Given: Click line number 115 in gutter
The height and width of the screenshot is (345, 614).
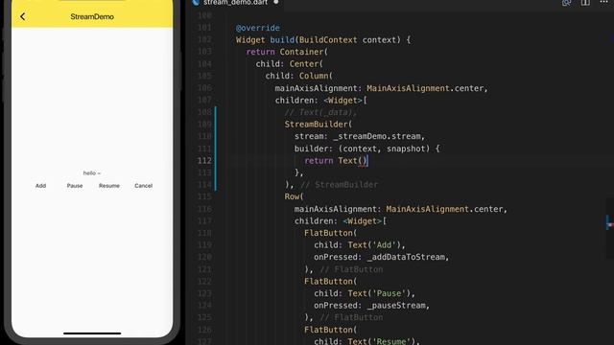Looking at the screenshot, I should coord(204,196).
